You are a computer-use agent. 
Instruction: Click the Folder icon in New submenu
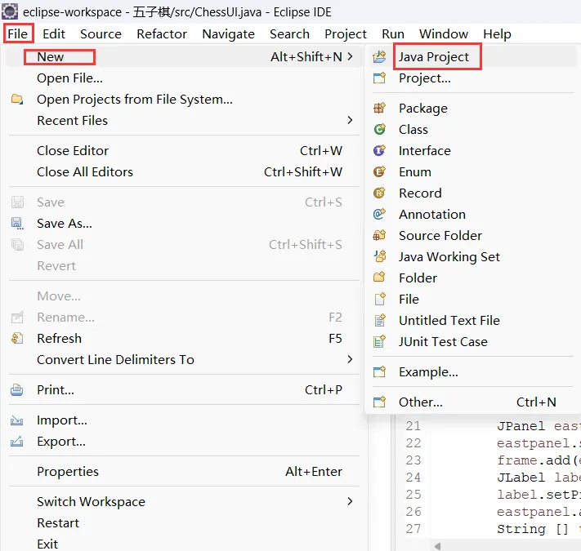click(379, 278)
